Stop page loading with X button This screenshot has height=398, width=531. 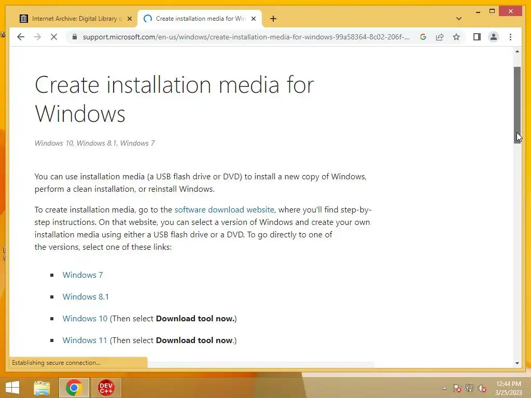coord(54,37)
